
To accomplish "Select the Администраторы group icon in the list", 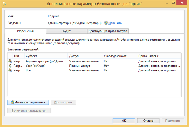I will (10, 61).
